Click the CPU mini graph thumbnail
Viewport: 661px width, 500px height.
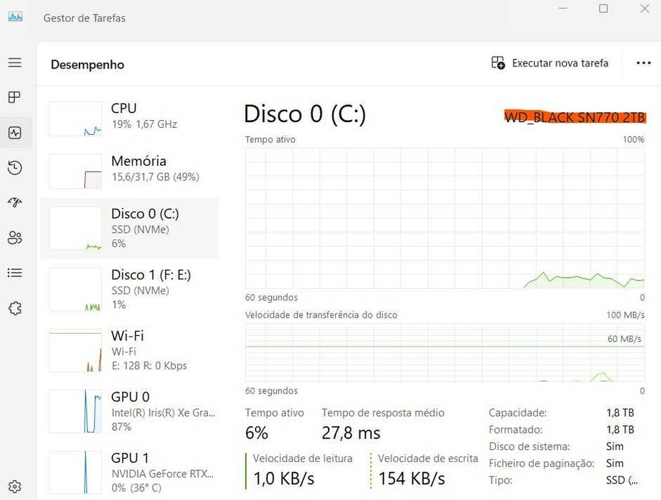click(76, 119)
